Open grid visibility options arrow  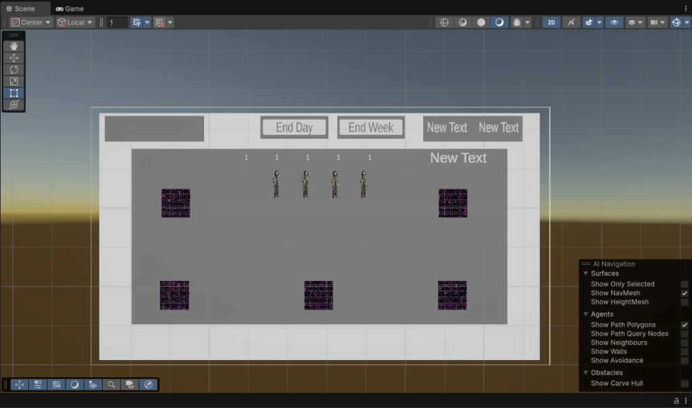point(147,22)
